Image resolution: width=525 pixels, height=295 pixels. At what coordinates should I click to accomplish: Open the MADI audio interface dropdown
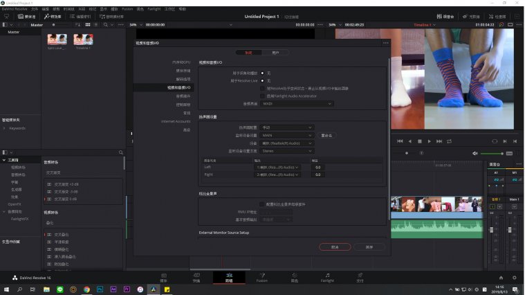click(297, 104)
